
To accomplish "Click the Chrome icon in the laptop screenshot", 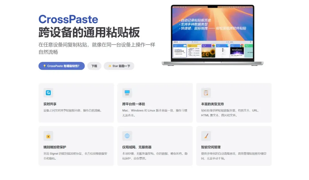I will point(242,46).
